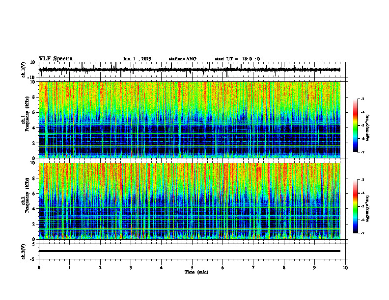Click the ch.1 spectrogram "4" kHz tick label
The height and width of the screenshot is (300, 389).
(x=34, y=128)
